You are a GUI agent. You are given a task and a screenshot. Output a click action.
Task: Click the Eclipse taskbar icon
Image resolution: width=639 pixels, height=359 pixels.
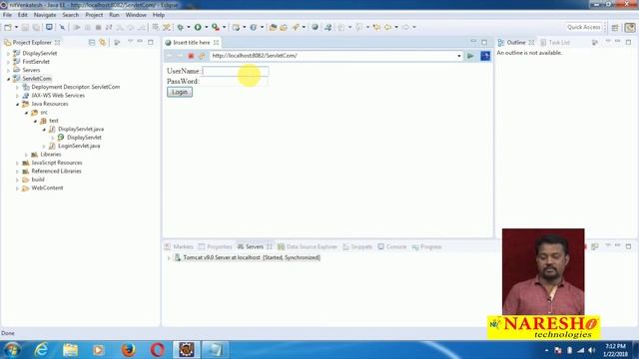click(187, 350)
